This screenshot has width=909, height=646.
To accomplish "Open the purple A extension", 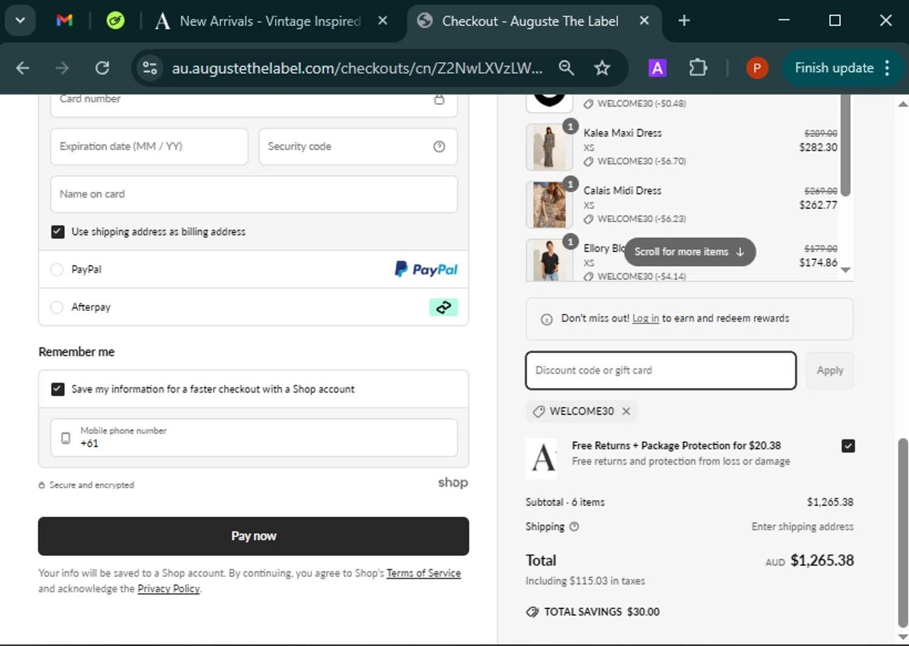I will click(x=658, y=68).
